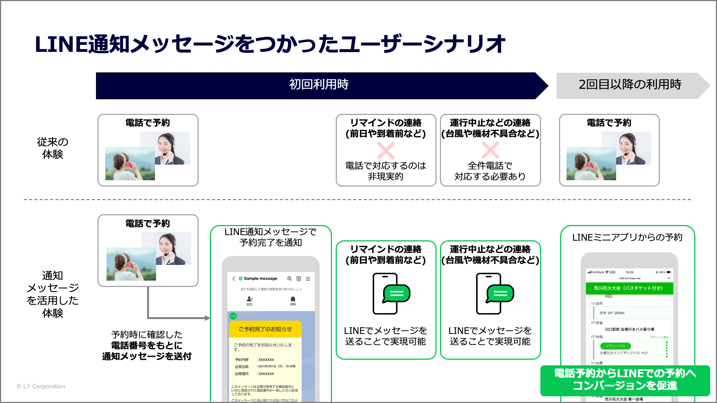Image resolution: width=717 pixels, height=403 pixels.
Task: Click the slide title LINE通知メッセージをつかったユーザーシナリオ
Action: coord(270,44)
